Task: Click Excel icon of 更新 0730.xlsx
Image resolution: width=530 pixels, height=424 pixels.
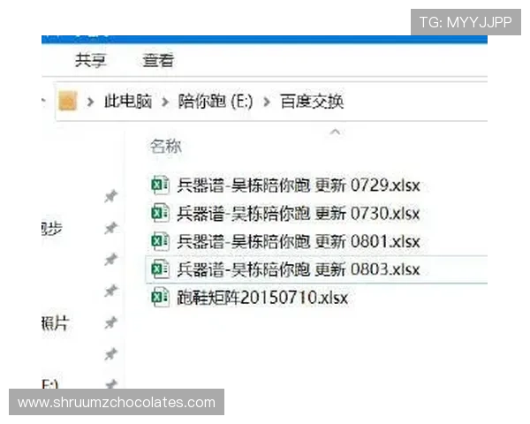Action: tap(160, 213)
